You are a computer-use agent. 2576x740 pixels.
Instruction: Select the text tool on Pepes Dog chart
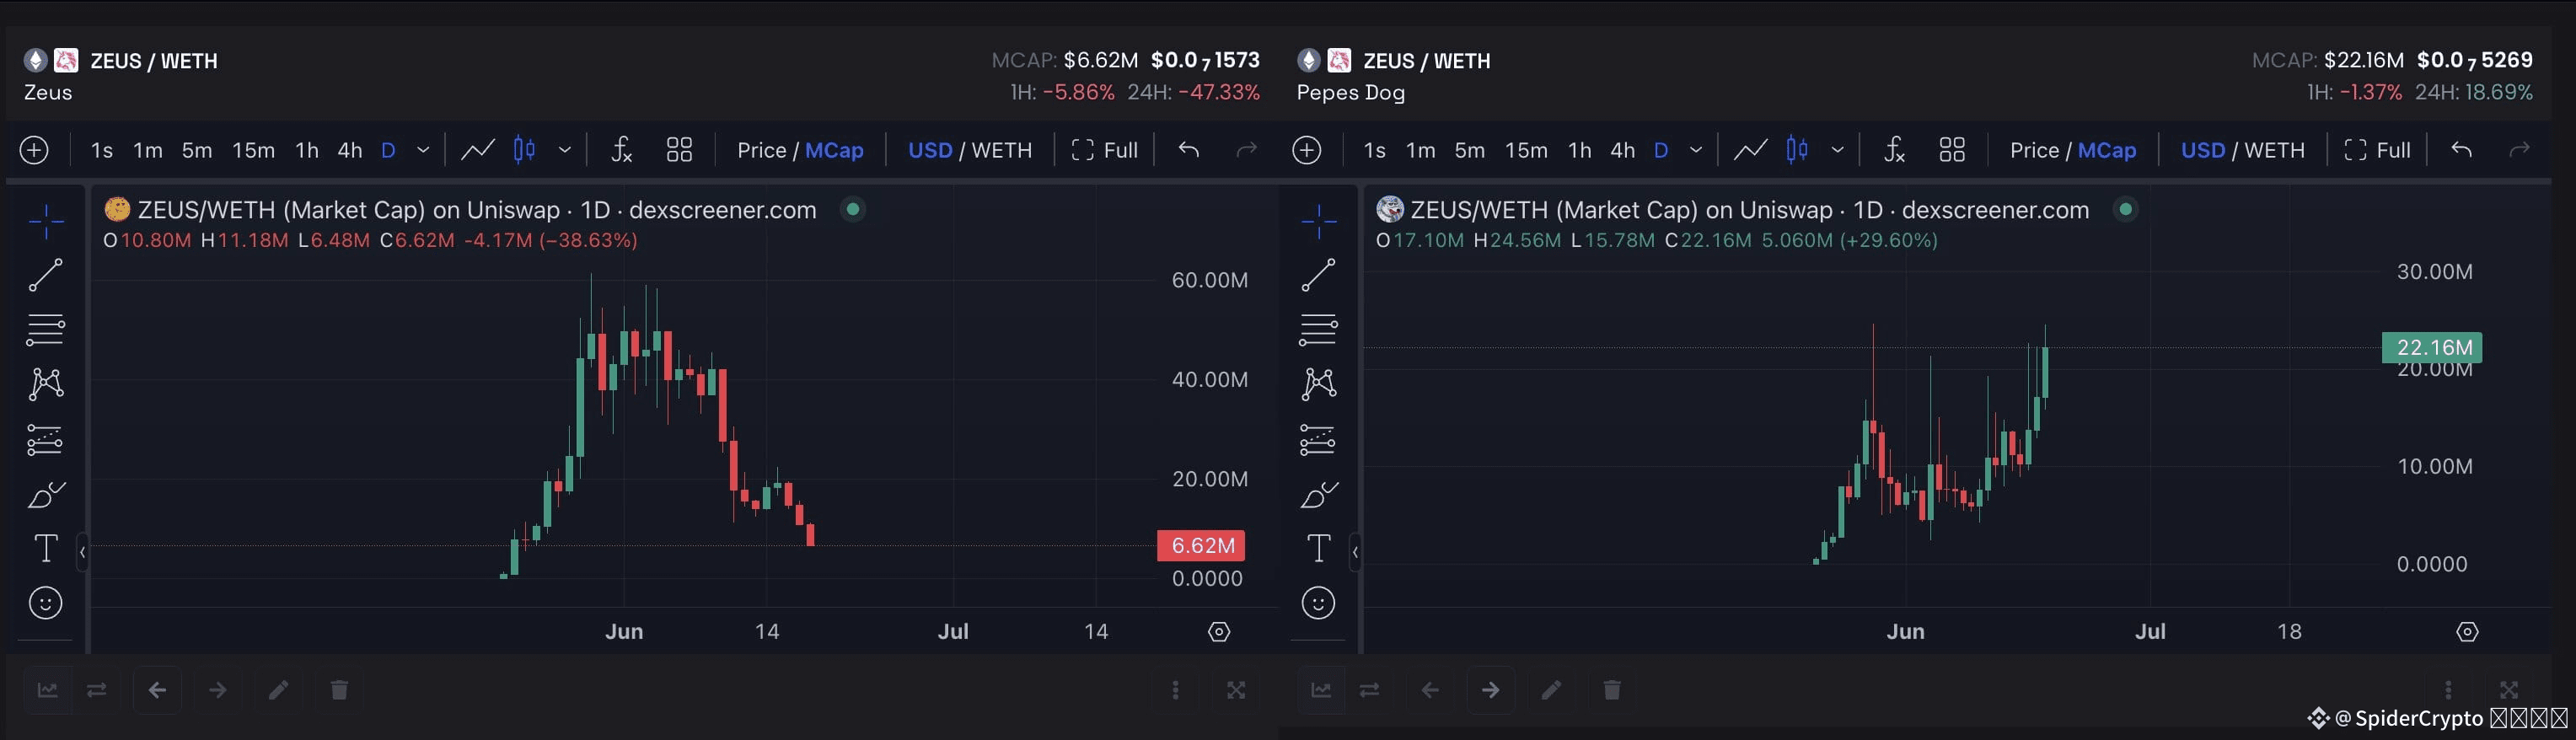coord(1318,548)
